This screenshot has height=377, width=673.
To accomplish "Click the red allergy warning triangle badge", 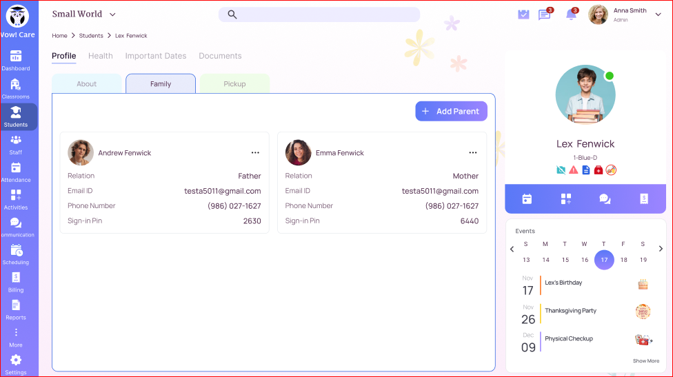I will 573,170.
